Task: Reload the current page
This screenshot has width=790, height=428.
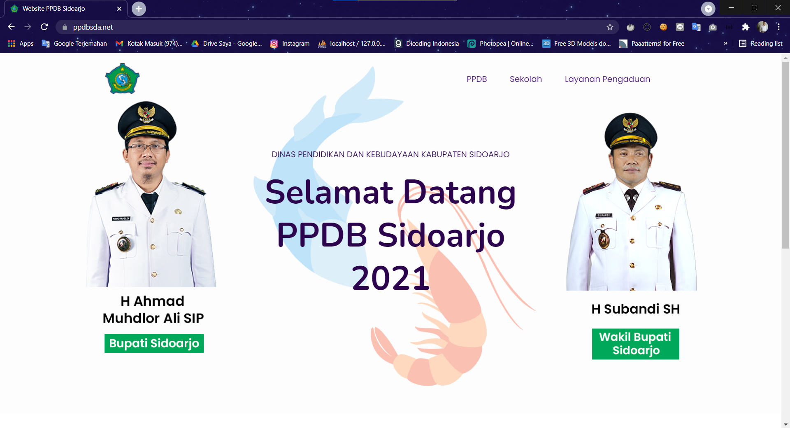Action: tap(44, 27)
